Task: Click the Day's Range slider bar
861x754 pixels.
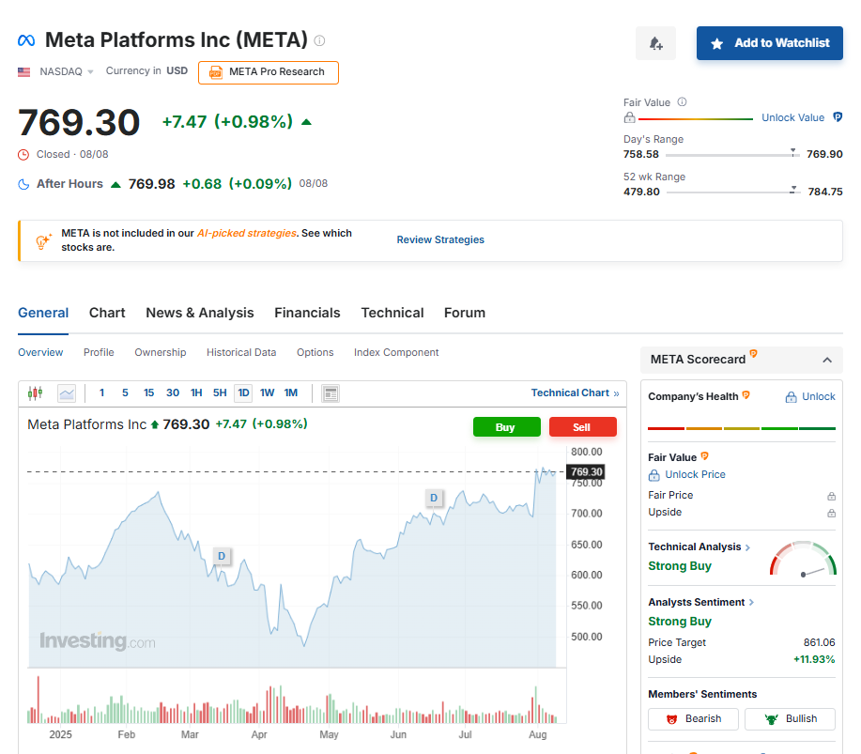Action: 732,155
